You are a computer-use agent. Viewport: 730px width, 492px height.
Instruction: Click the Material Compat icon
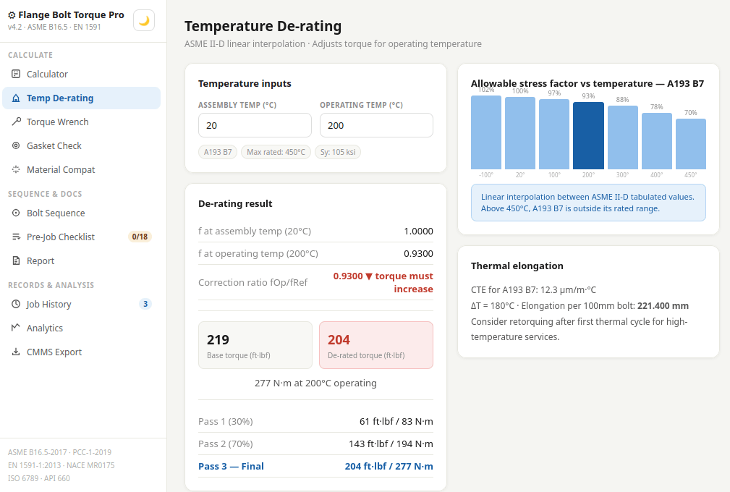pyautogui.click(x=17, y=169)
